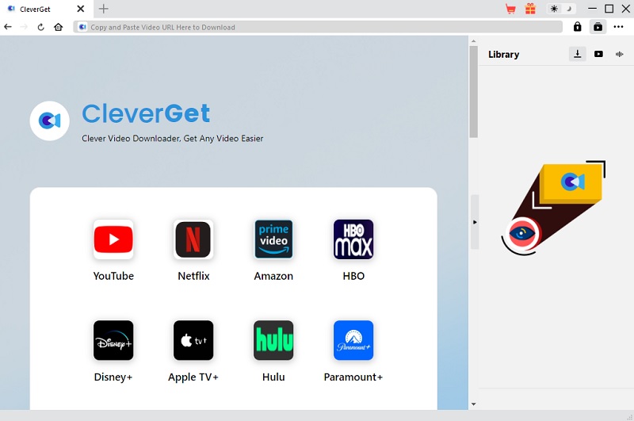Switch to the audio tab in Library
The height and width of the screenshot is (421, 634).
point(620,54)
